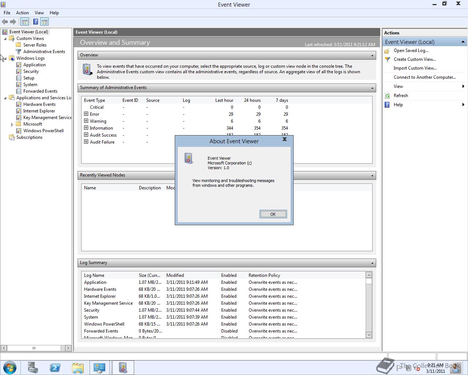Click scroll up arrow of Log Summary list
The image size is (468, 375).
click(369, 275)
